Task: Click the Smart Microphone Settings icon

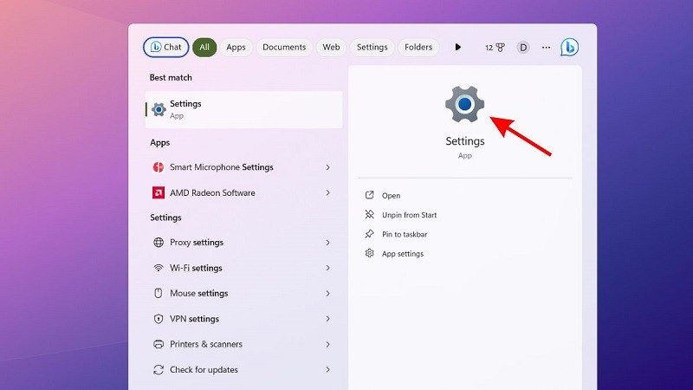Action: tap(159, 167)
